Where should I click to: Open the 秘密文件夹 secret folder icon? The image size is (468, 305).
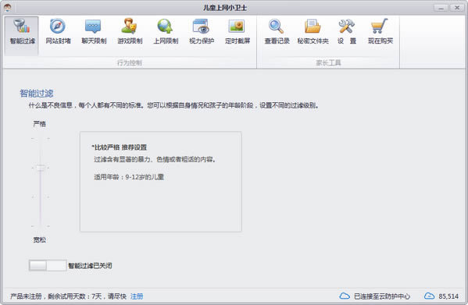tap(313, 31)
